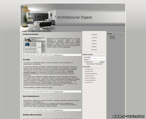This screenshot has height=119, width=146.
Task: Open the 'Дизайн сайтов на Юкоз' post title
Action: click(x=32, y=115)
